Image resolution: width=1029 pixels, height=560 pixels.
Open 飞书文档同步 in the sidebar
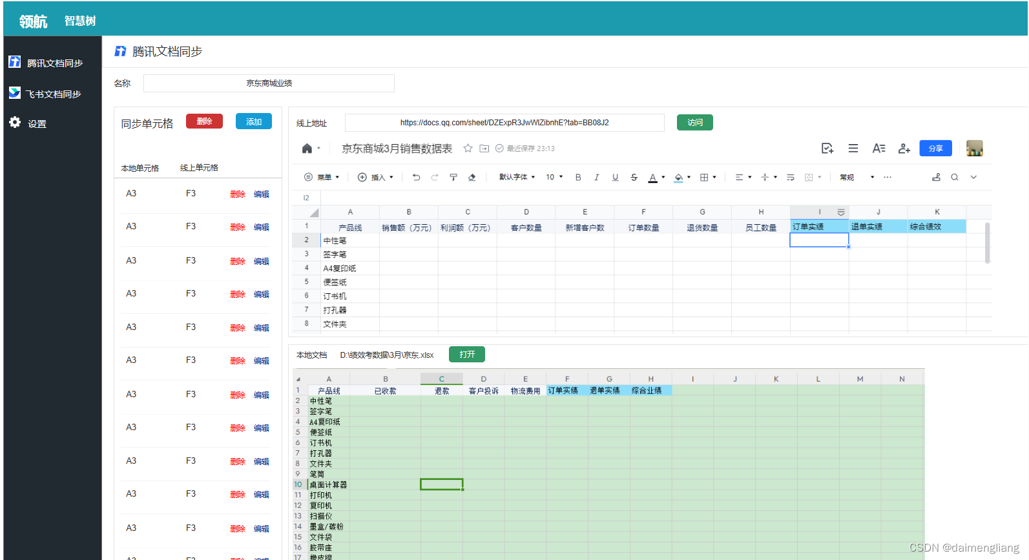(x=53, y=94)
